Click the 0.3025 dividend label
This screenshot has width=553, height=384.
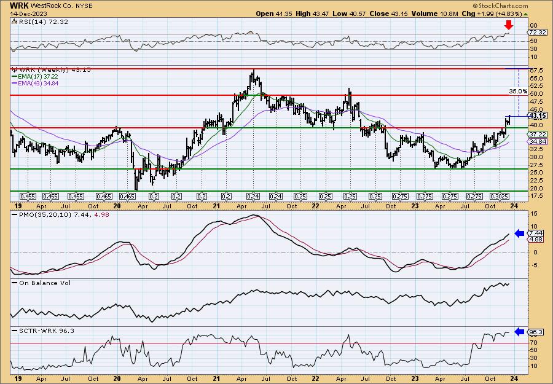pyautogui.click(x=499, y=197)
